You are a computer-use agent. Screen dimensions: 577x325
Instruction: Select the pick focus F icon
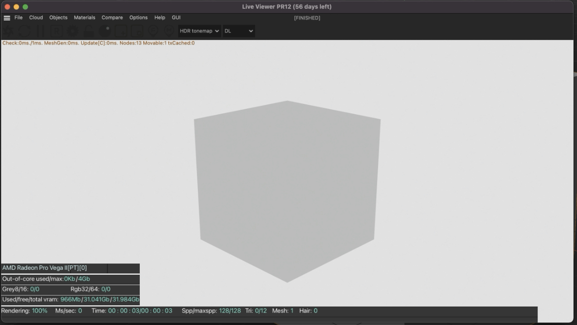[x=153, y=31]
